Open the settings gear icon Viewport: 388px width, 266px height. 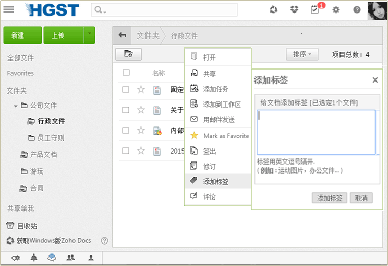[x=336, y=10]
